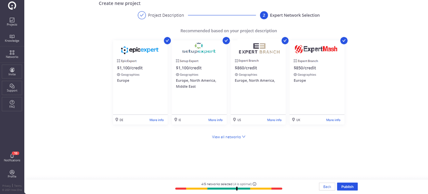Open the Profile sidebar item
428x194 pixels.
(x=12, y=174)
